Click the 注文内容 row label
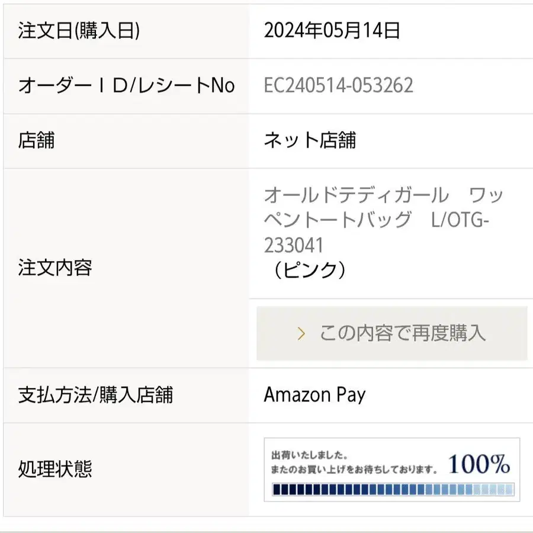This screenshot has width=533, height=533. tap(55, 268)
